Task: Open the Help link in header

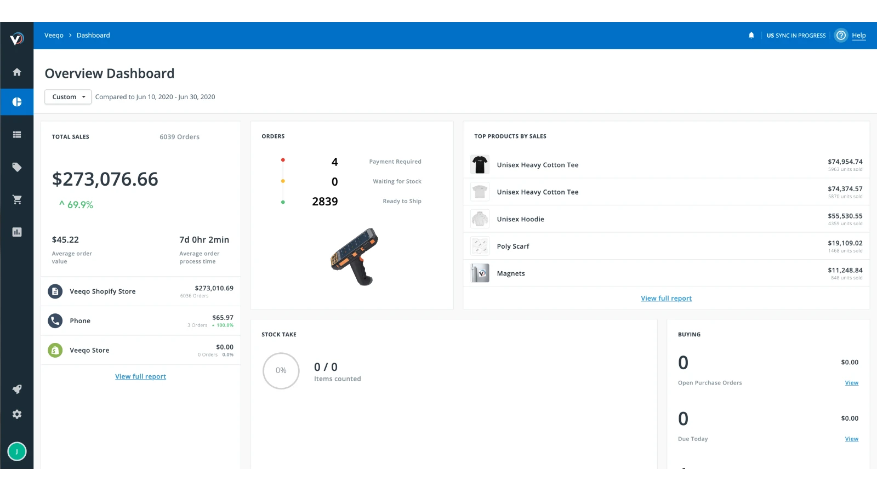Action: click(x=859, y=36)
